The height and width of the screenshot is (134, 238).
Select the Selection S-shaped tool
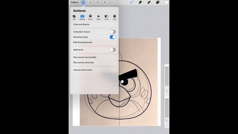[97, 2]
